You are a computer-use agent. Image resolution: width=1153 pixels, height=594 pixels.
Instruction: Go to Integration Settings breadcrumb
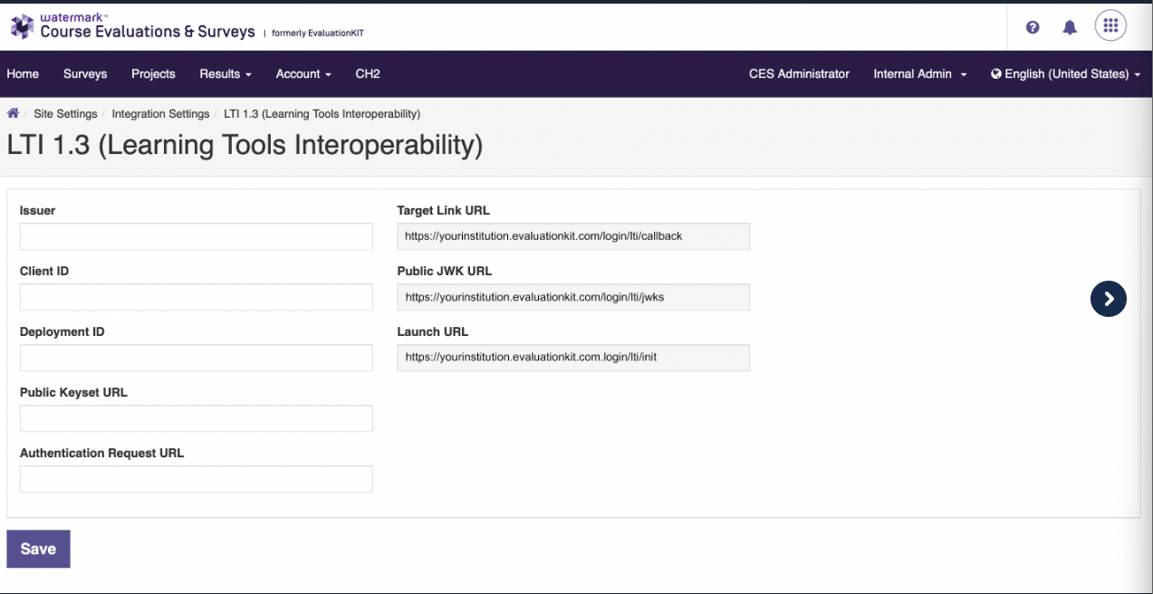(x=160, y=114)
